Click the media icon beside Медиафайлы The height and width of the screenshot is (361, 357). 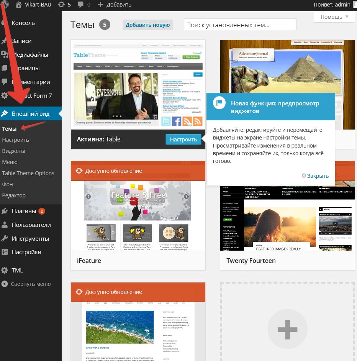5,54
